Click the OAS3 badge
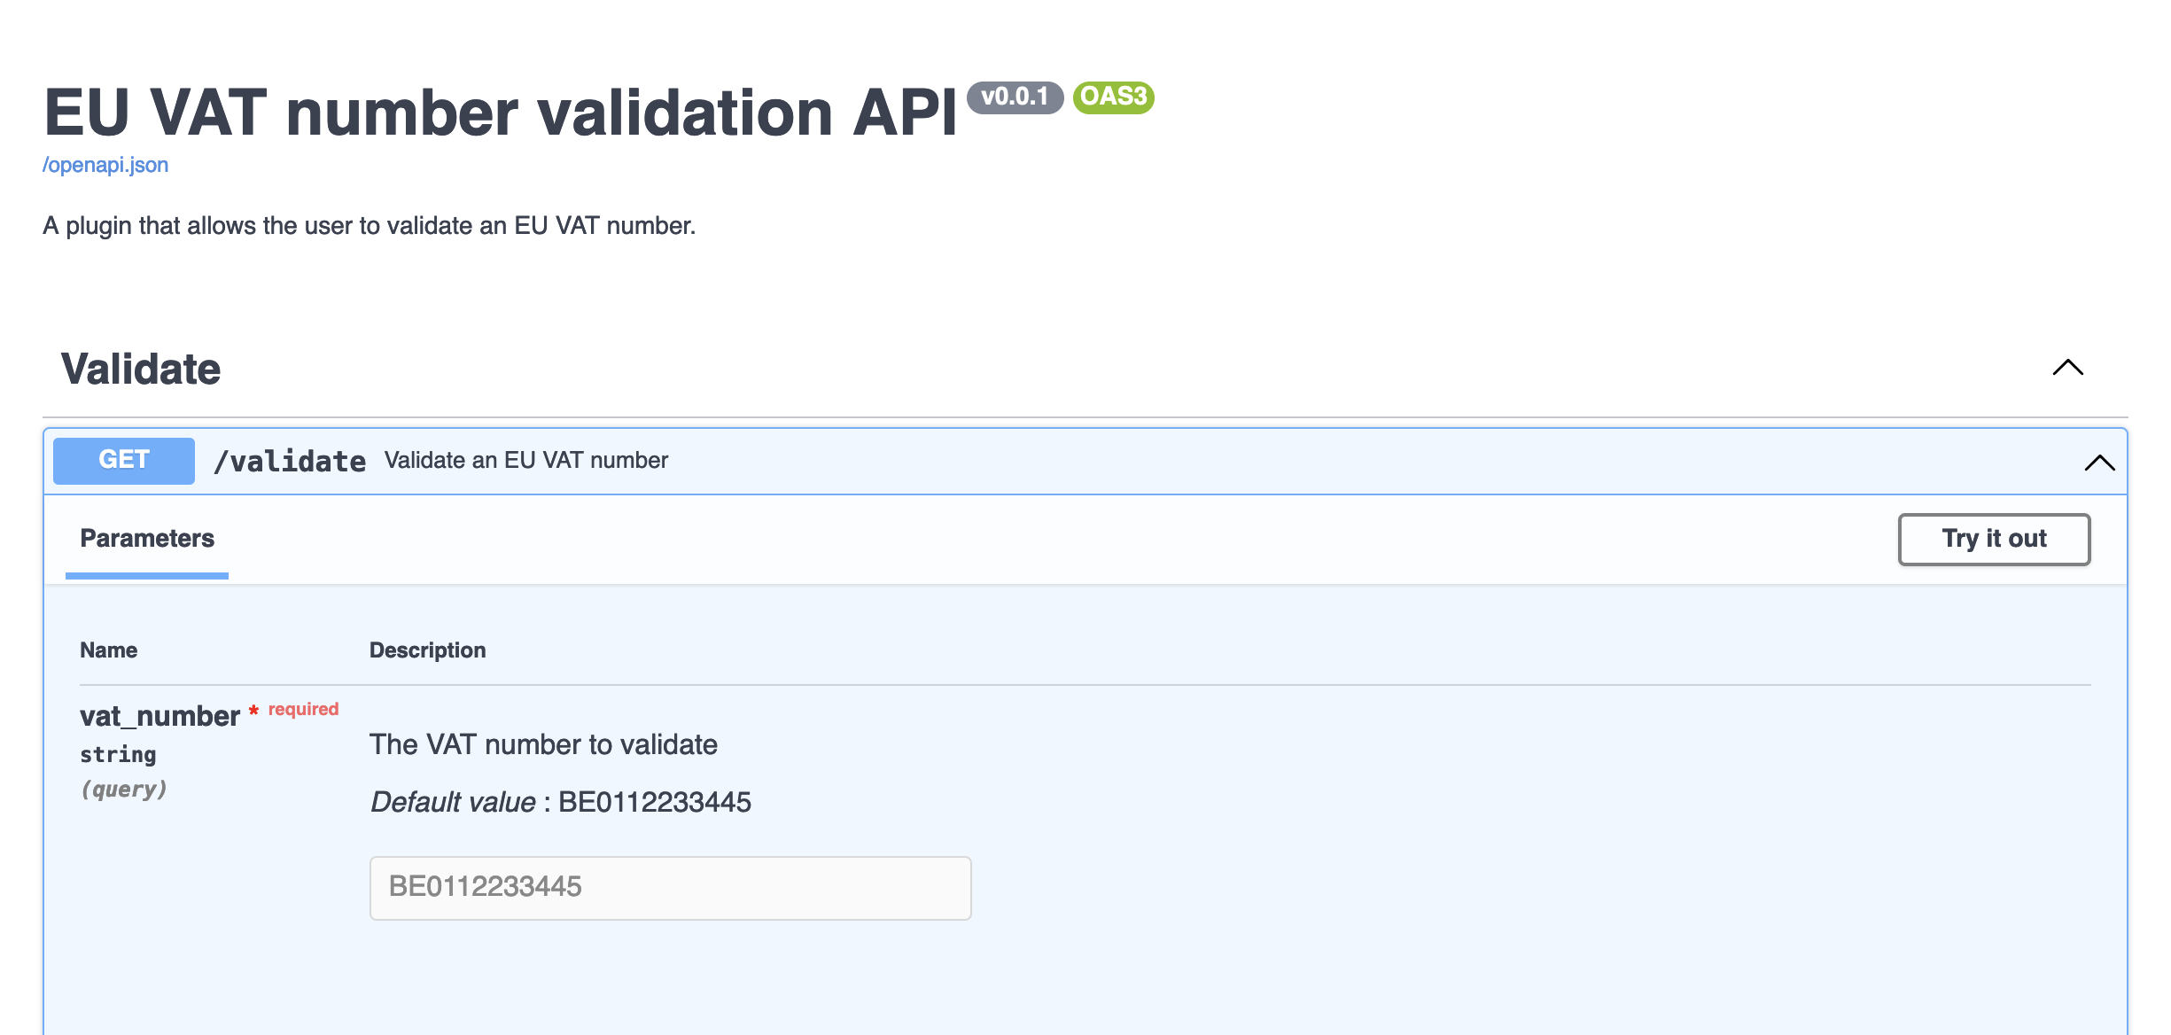The width and height of the screenshot is (2171, 1035). point(1112,100)
